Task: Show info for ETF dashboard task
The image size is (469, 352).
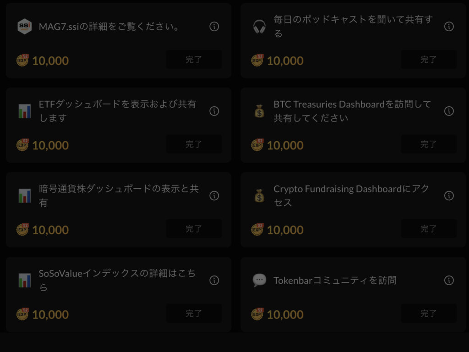Action: (x=214, y=111)
